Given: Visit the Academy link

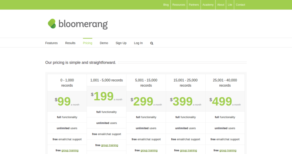Looking at the screenshot, I should (x=208, y=5).
